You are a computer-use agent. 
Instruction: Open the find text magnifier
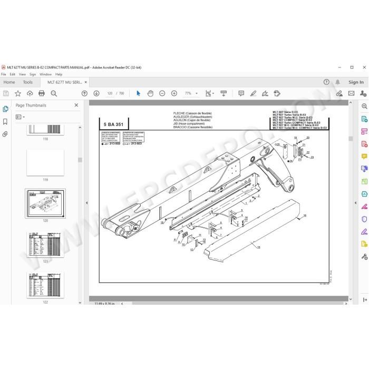coord(54,93)
